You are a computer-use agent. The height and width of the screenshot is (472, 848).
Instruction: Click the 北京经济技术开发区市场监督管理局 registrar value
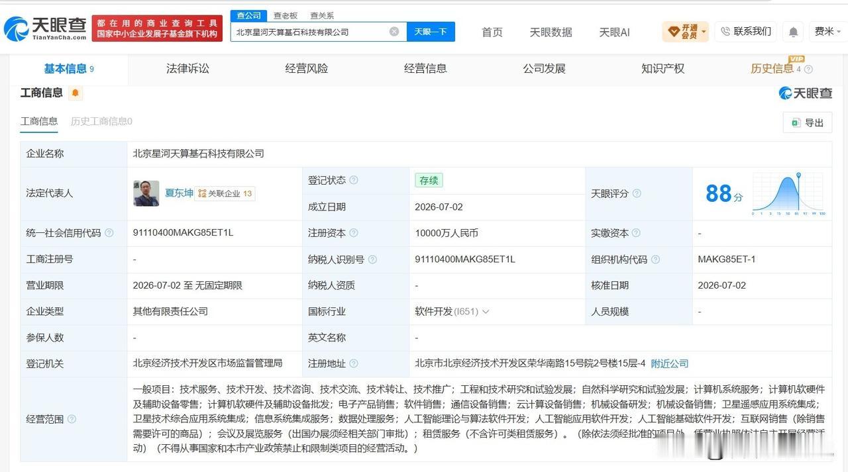208,363
